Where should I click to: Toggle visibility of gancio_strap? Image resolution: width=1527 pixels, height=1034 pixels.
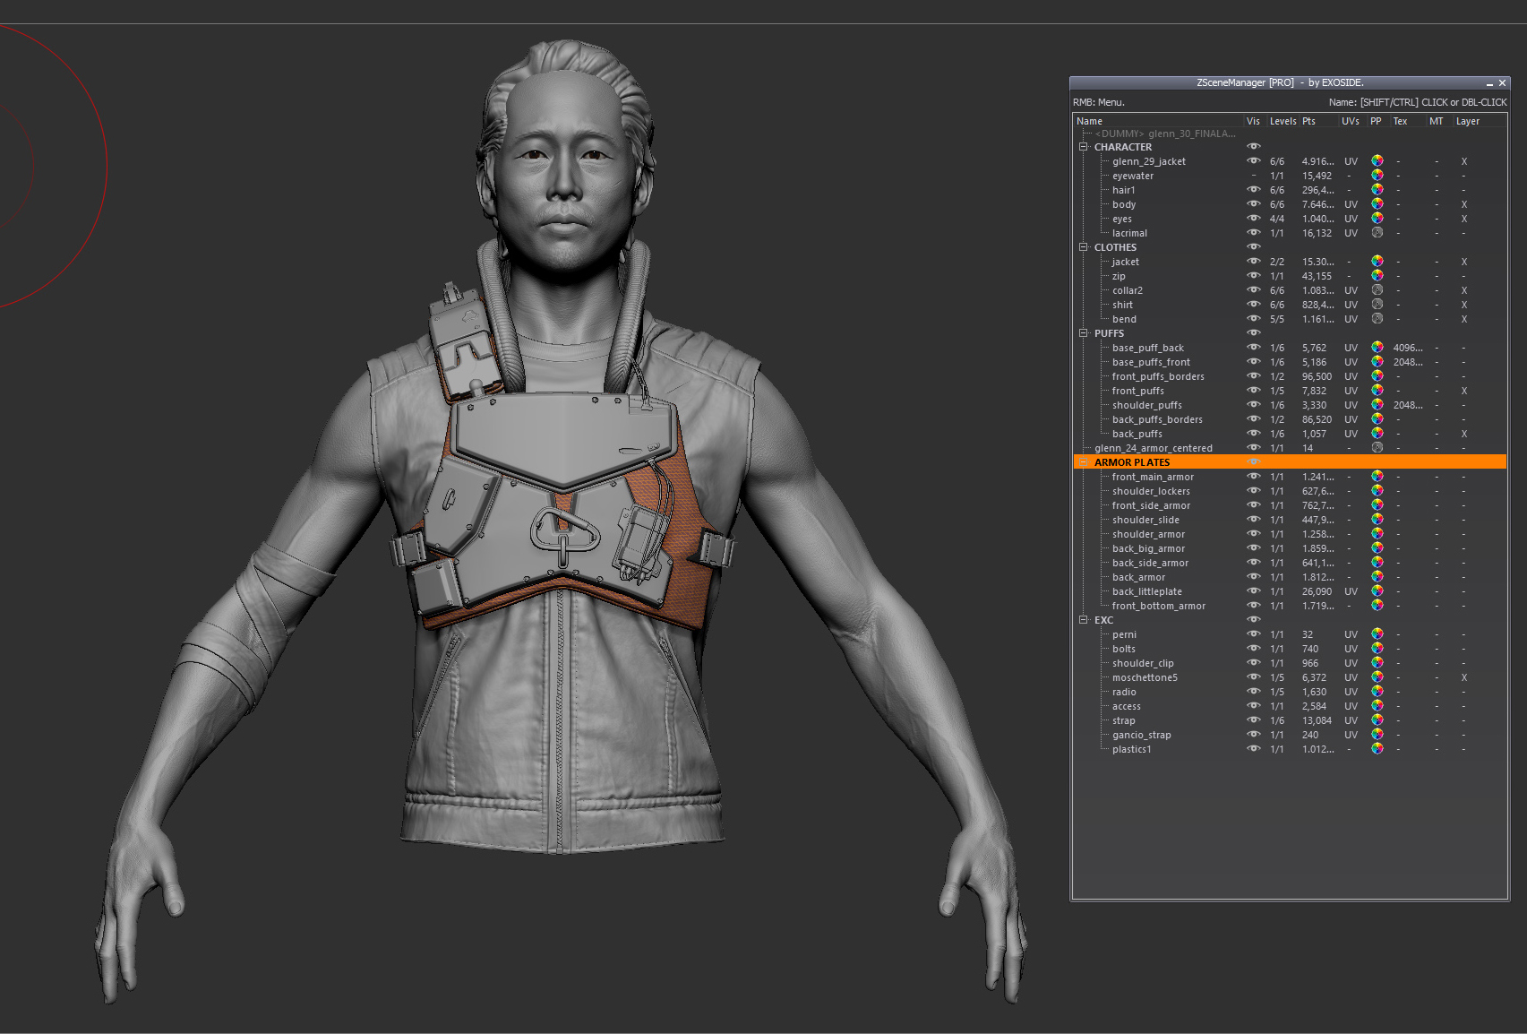pos(1254,735)
